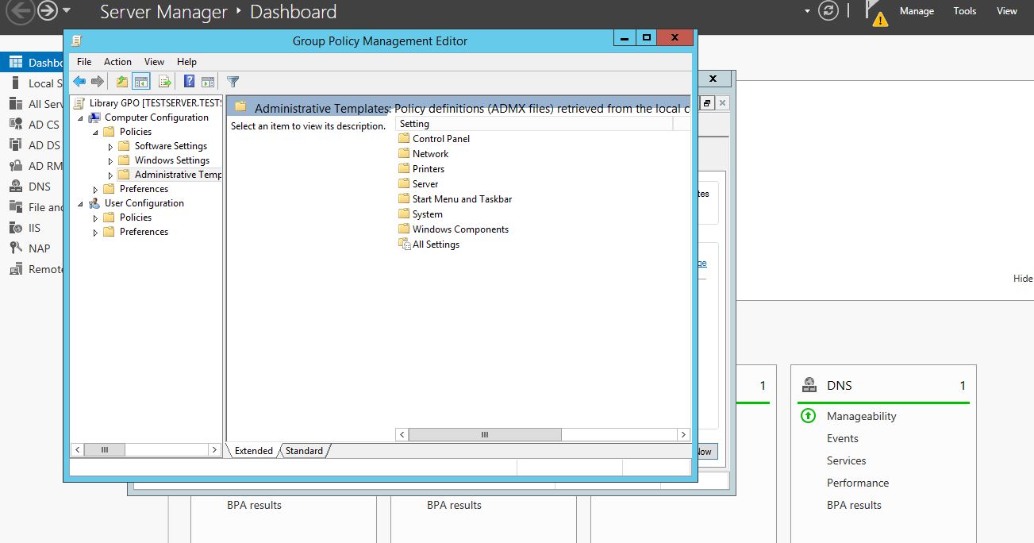
Task: Open the Manage menu in Server Manager
Action: [x=917, y=11]
